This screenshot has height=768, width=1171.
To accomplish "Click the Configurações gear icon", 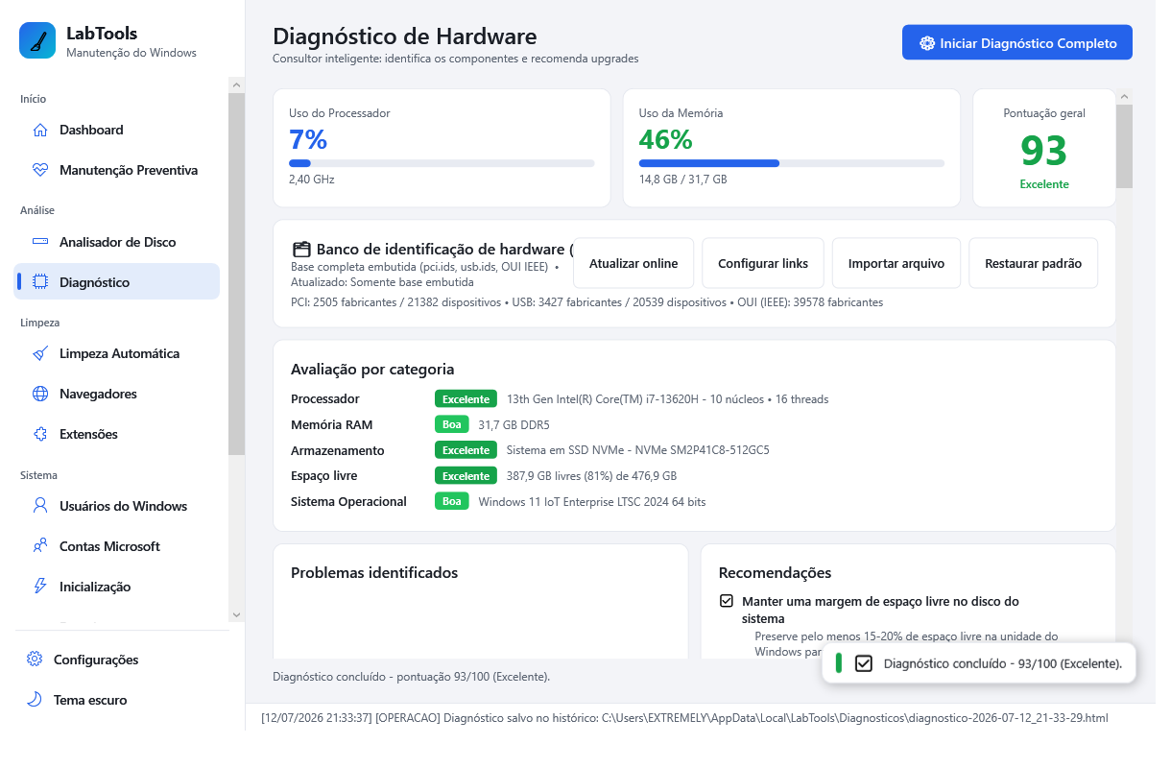I will click(35, 660).
